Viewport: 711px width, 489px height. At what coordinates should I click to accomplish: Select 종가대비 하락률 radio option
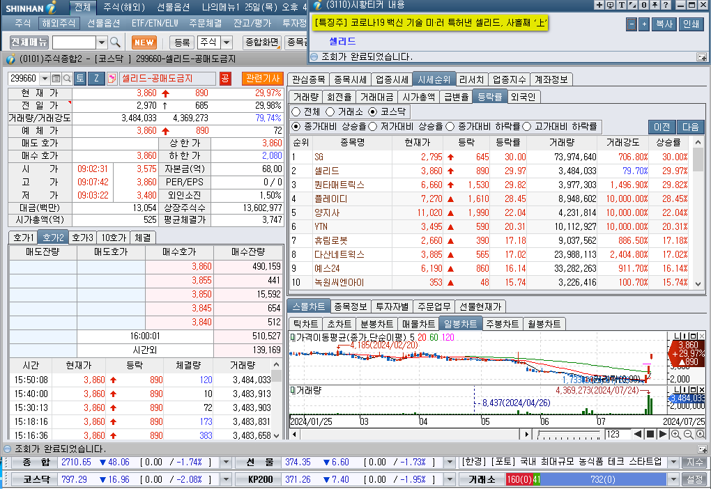[450, 127]
